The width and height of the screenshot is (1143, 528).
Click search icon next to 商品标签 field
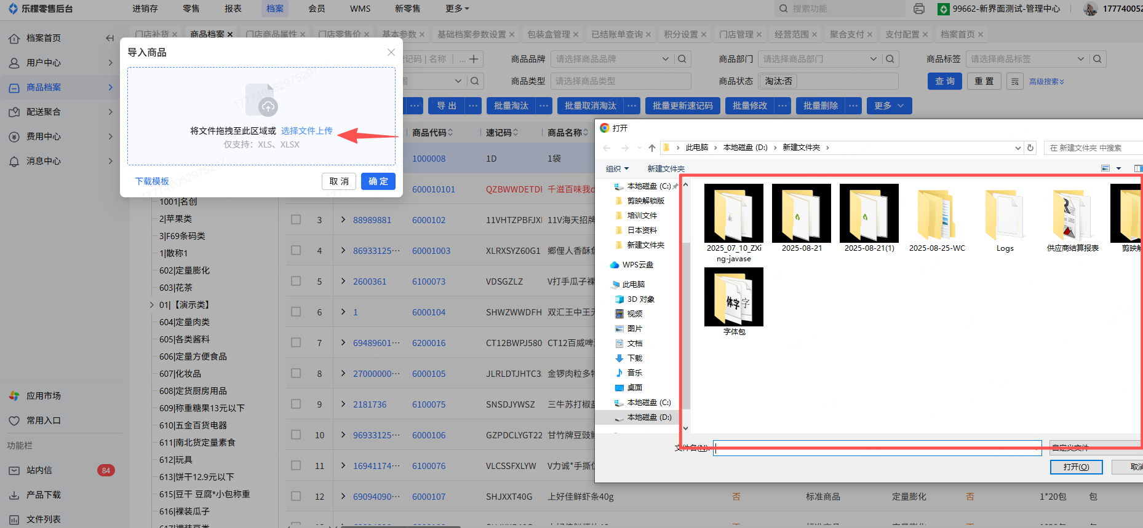point(1098,59)
